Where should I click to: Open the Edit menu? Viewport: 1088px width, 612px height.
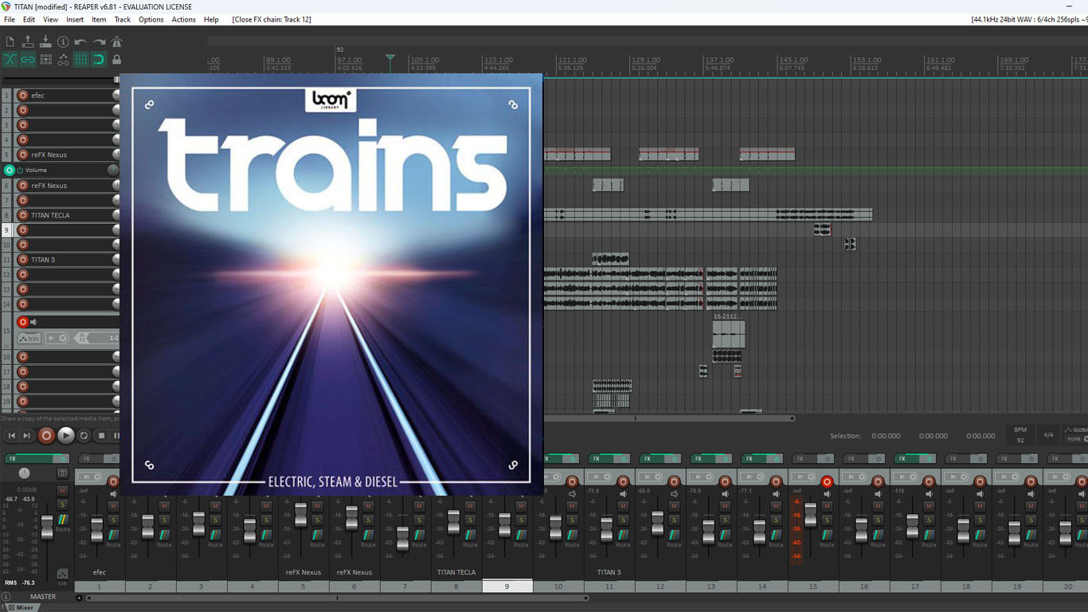click(29, 19)
